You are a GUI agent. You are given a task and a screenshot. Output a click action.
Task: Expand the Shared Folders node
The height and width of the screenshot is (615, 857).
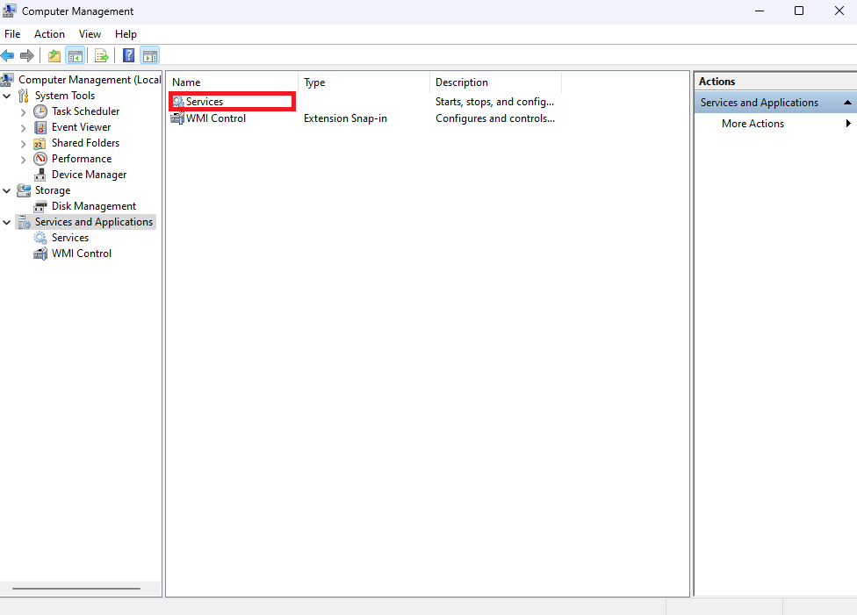[23, 144]
